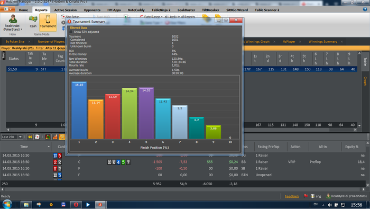This screenshot has height=209, width=370.
Task: Open the vertical Graph side tab
Action: click(365, 81)
